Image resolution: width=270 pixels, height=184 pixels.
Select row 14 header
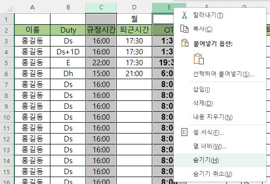[x=7, y=161]
